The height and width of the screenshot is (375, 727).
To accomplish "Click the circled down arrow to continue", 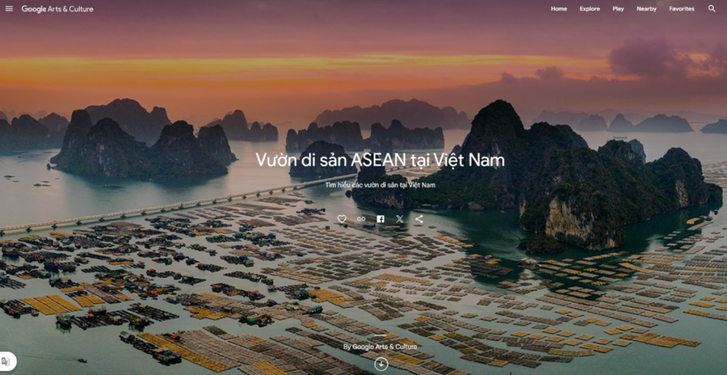I will [x=381, y=364].
